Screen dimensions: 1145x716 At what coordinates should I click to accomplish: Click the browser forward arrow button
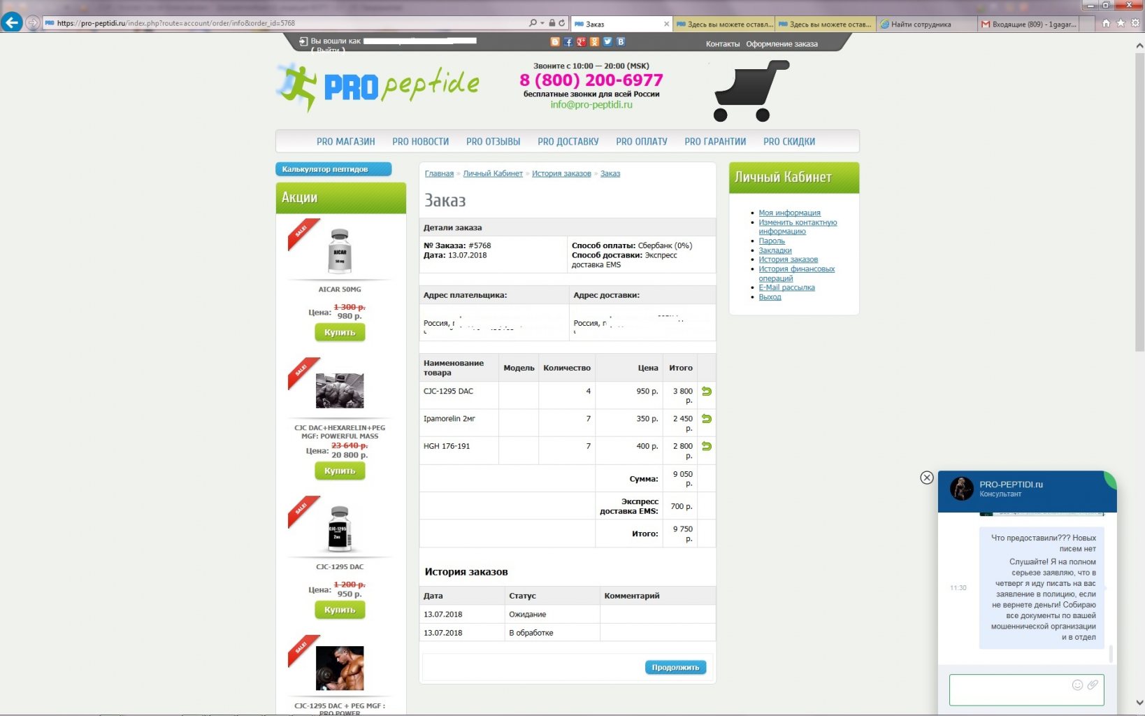pos(32,23)
